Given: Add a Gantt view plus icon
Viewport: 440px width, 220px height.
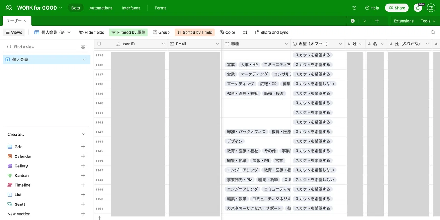Looking at the screenshot, I should [x=83, y=204].
